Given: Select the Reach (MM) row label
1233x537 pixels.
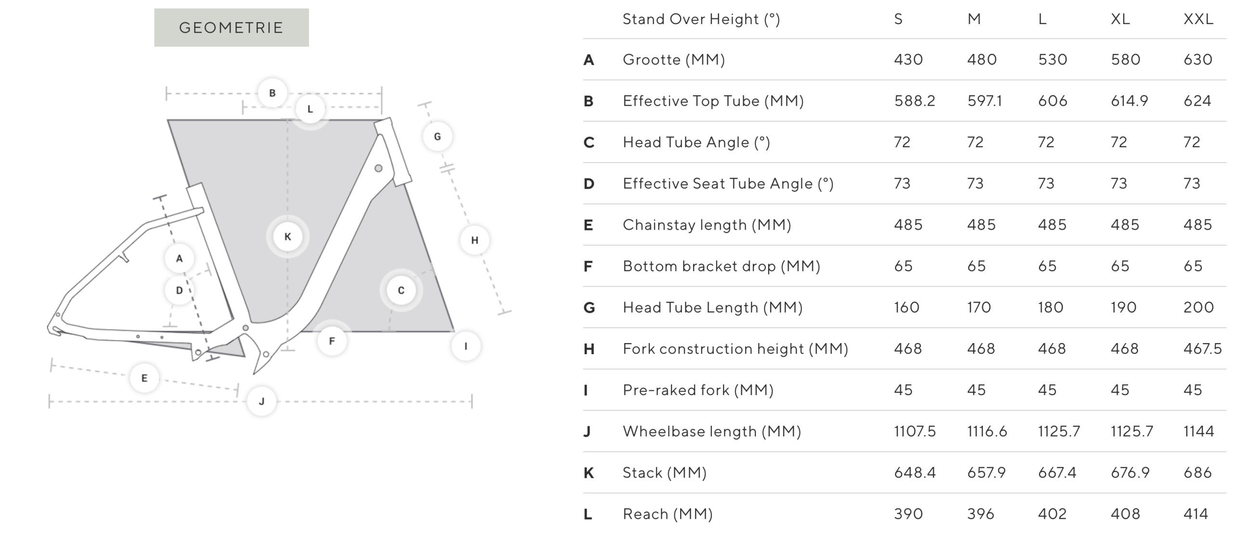Looking at the screenshot, I should tap(668, 514).
